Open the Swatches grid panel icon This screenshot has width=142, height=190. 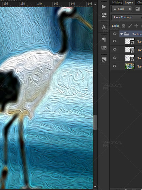pos(104,48)
